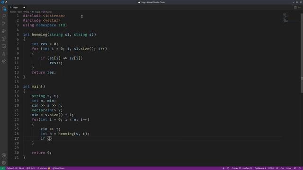
Task: Click the code minimap preview
Action: coord(286,18)
